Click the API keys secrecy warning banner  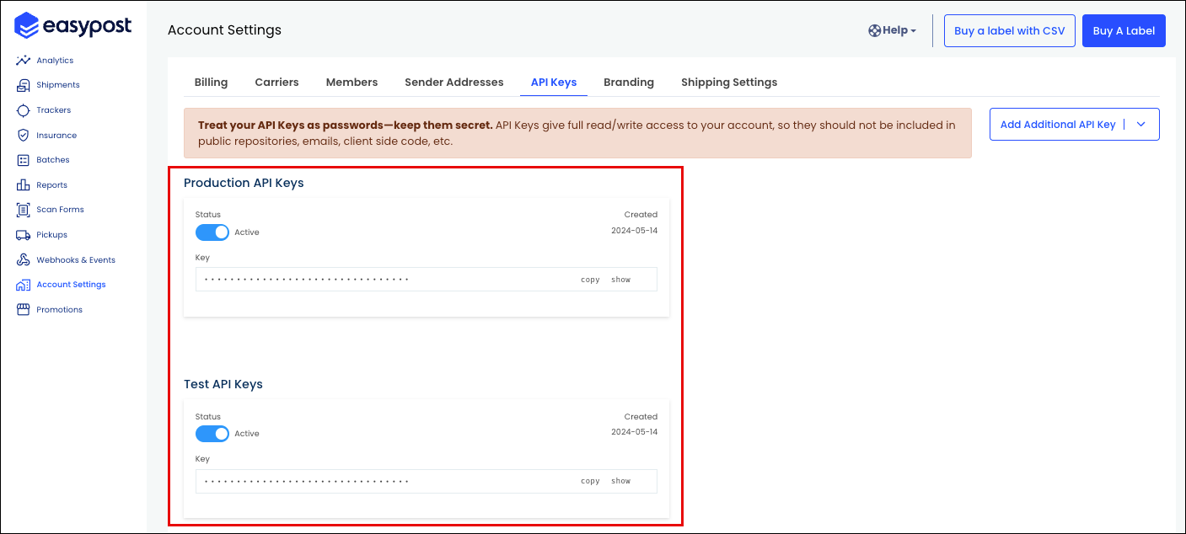pos(577,133)
